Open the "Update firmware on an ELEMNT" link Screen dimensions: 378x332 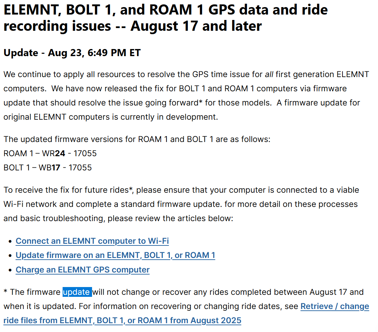point(115,255)
